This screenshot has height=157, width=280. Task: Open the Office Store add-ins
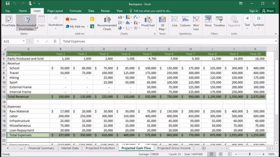[71, 19]
